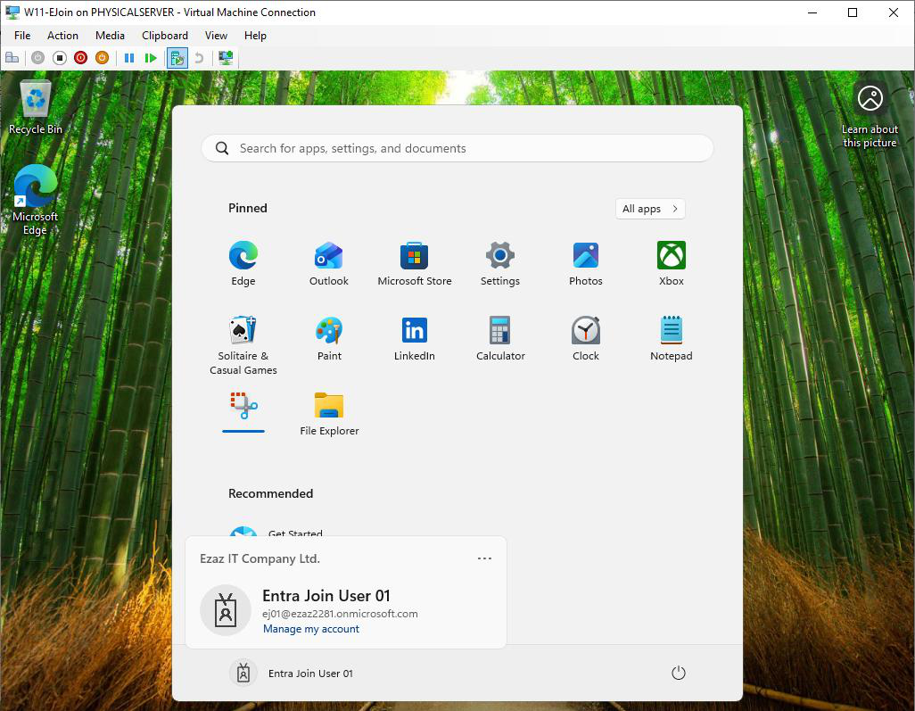Save the VM state via the orange power icon
The image size is (915, 711).
pyautogui.click(x=103, y=58)
